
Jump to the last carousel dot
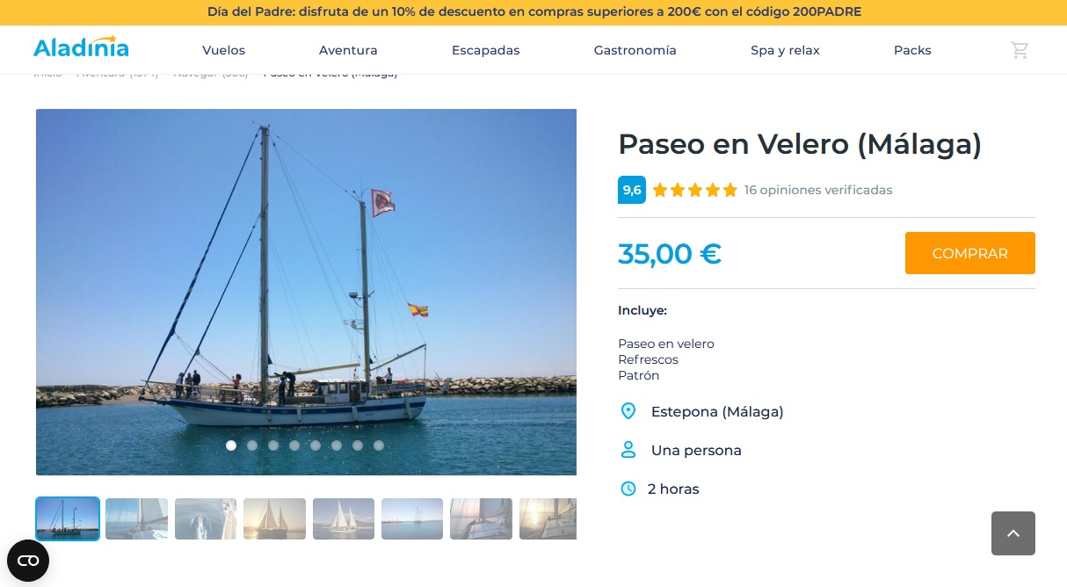click(x=379, y=446)
